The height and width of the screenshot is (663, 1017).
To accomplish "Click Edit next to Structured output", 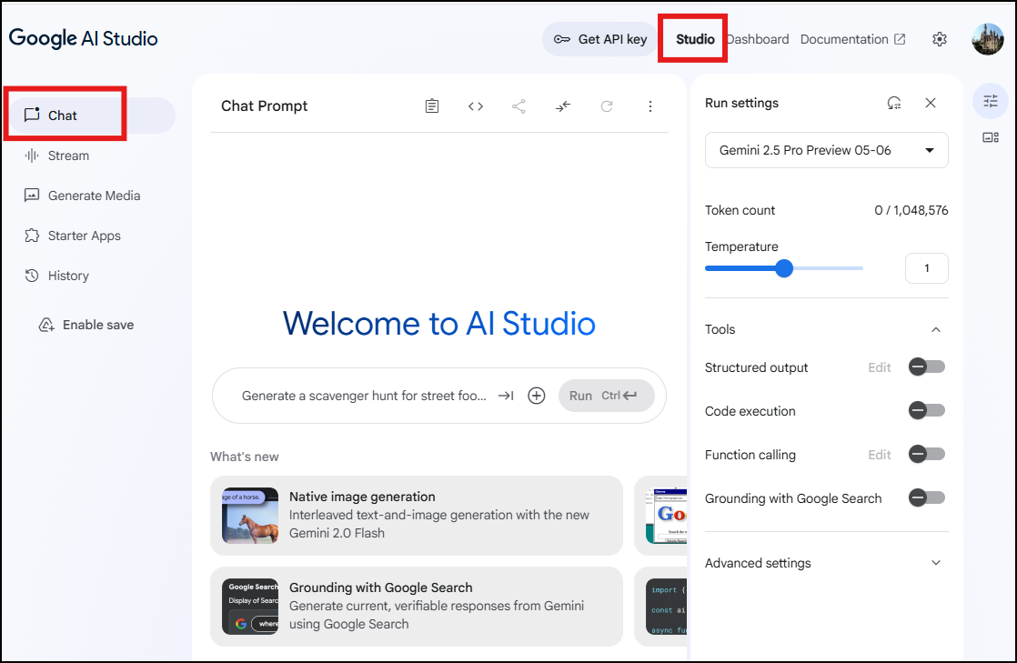I will pyautogui.click(x=880, y=367).
